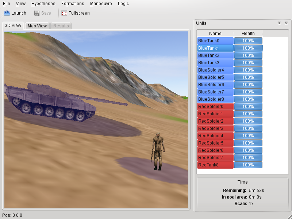Open the View menu

click(21, 4)
